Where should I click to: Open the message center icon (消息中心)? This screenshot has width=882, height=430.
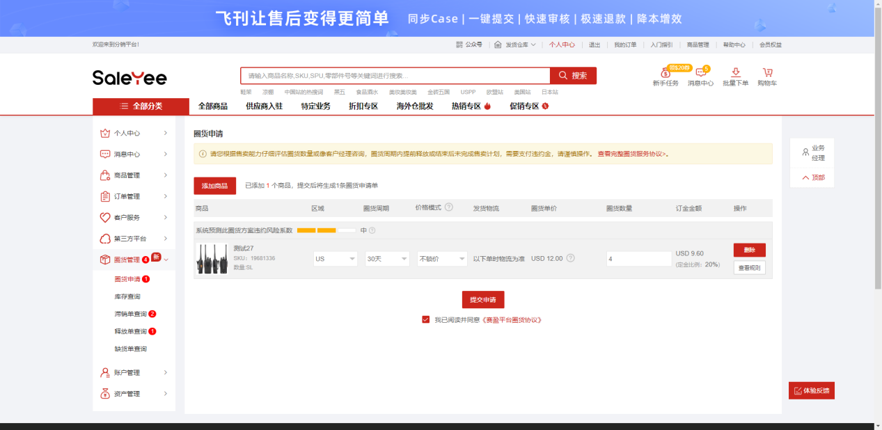click(x=700, y=73)
